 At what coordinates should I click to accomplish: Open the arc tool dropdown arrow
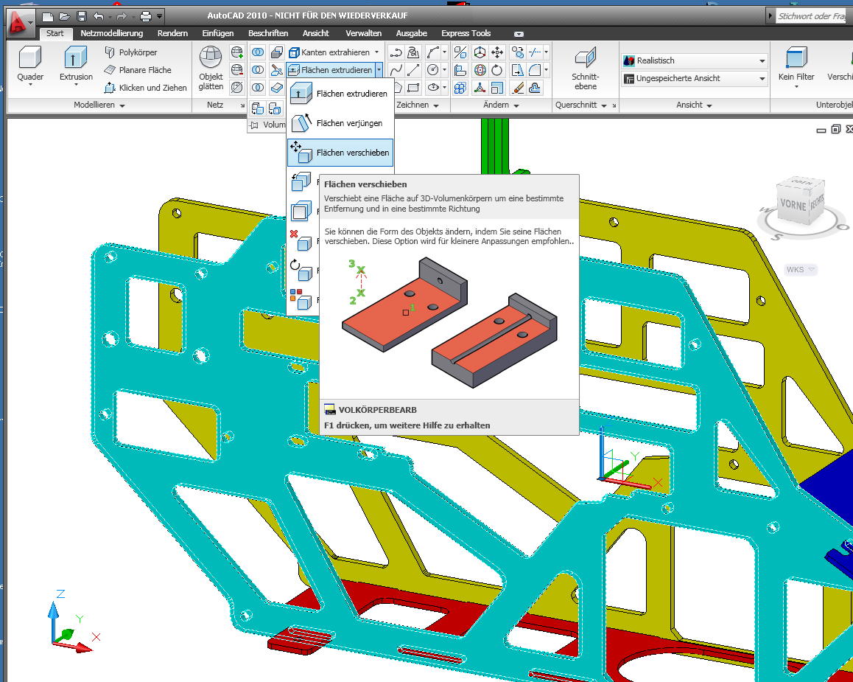click(444, 52)
